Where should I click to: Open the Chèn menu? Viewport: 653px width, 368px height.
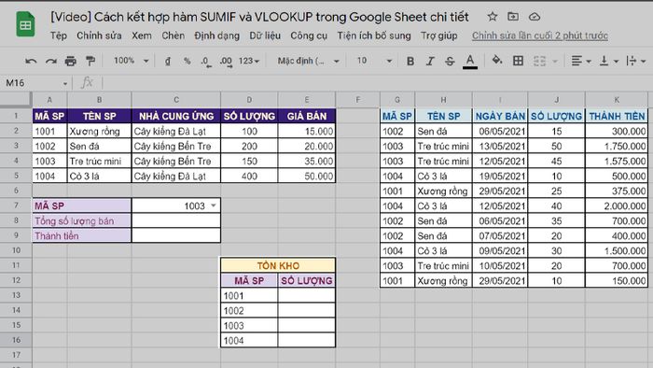pyautogui.click(x=173, y=35)
